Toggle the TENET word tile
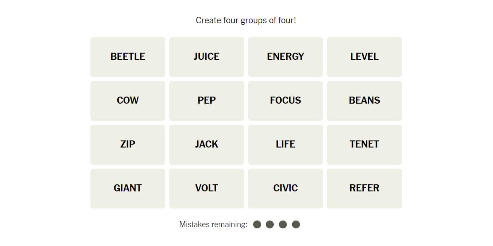The width and height of the screenshot is (493, 246). point(364,144)
